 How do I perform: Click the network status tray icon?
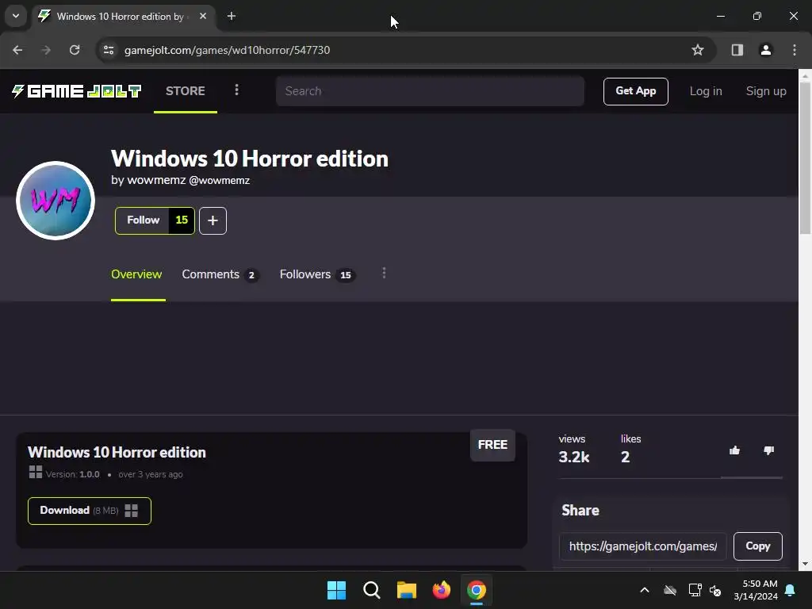tap(695, 590)
